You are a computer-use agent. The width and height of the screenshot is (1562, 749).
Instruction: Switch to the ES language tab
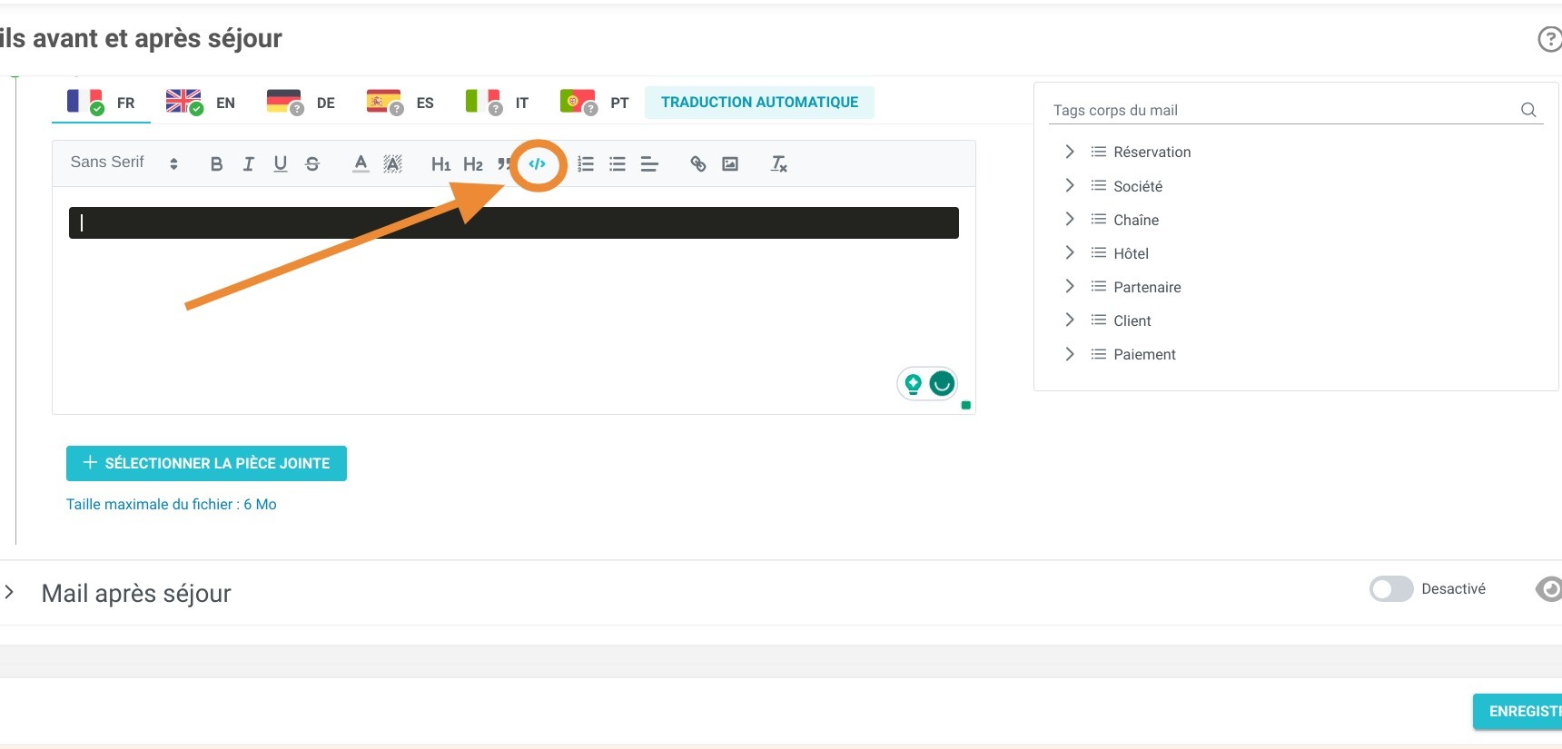[x=400, y=103]
